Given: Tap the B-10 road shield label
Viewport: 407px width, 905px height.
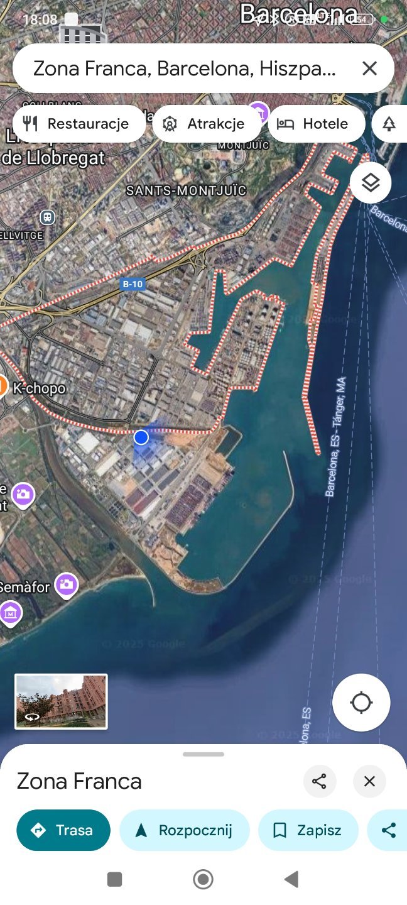Looking at the screenshot, I should (x=133, y=284).
